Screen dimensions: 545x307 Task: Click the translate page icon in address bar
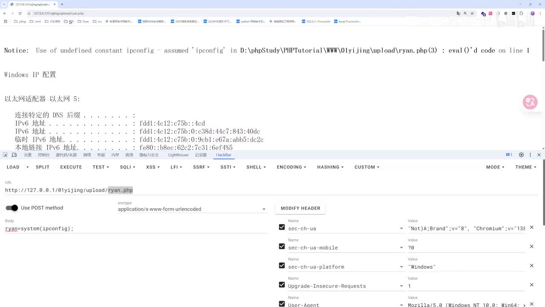(458, 13)
